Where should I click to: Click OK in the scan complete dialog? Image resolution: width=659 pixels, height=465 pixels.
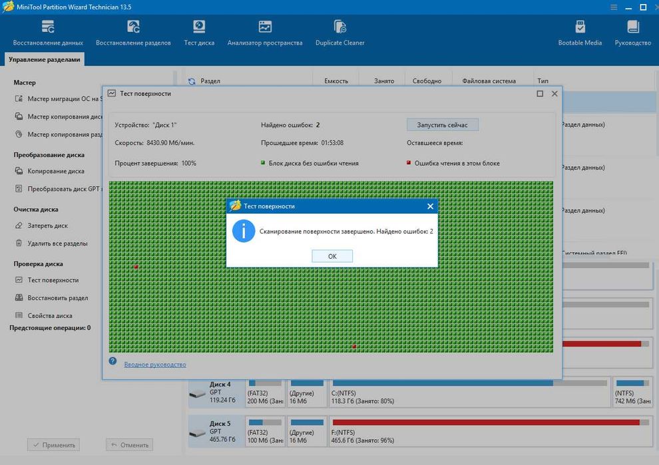coord(332,256)
